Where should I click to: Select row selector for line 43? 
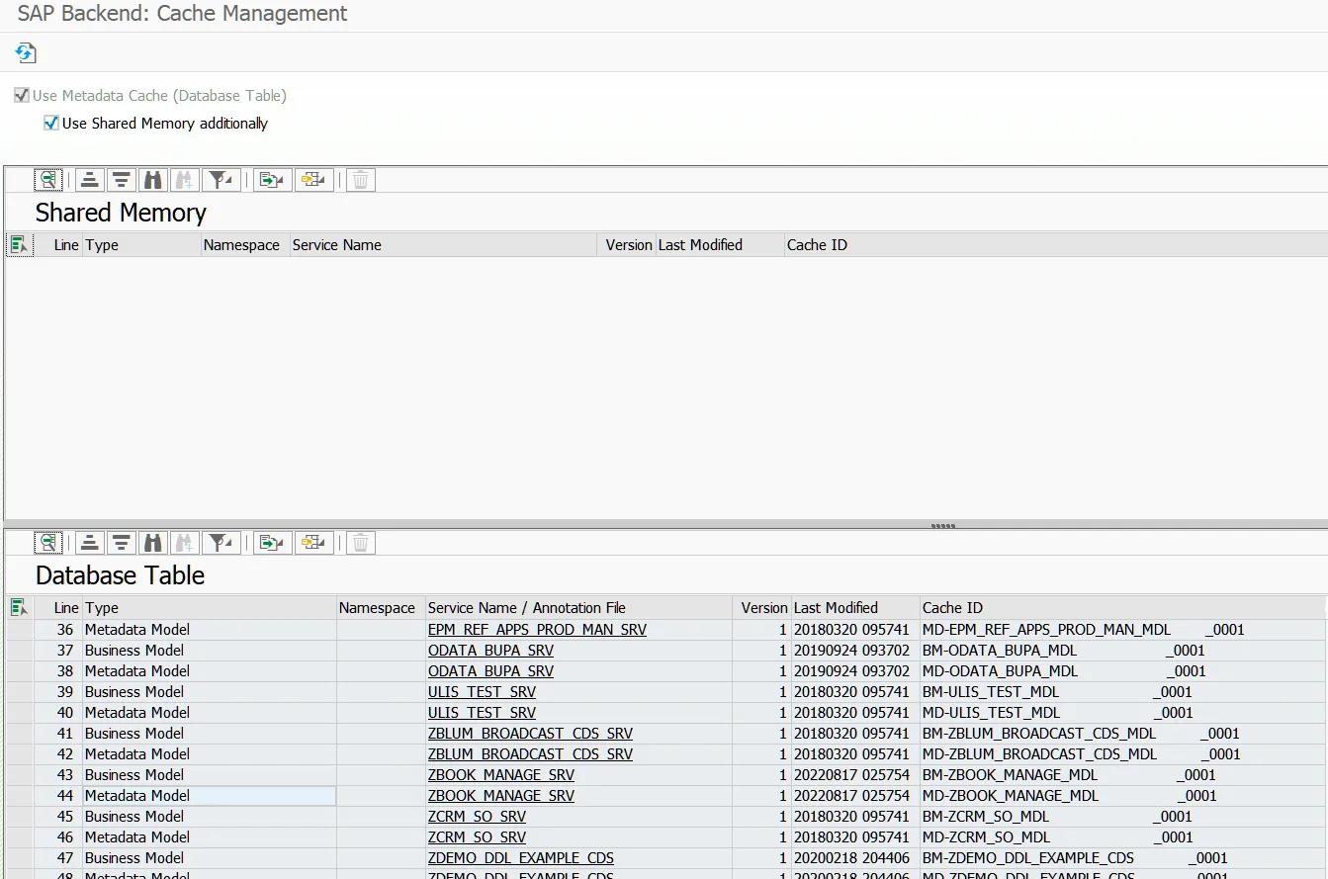[20, 775]
